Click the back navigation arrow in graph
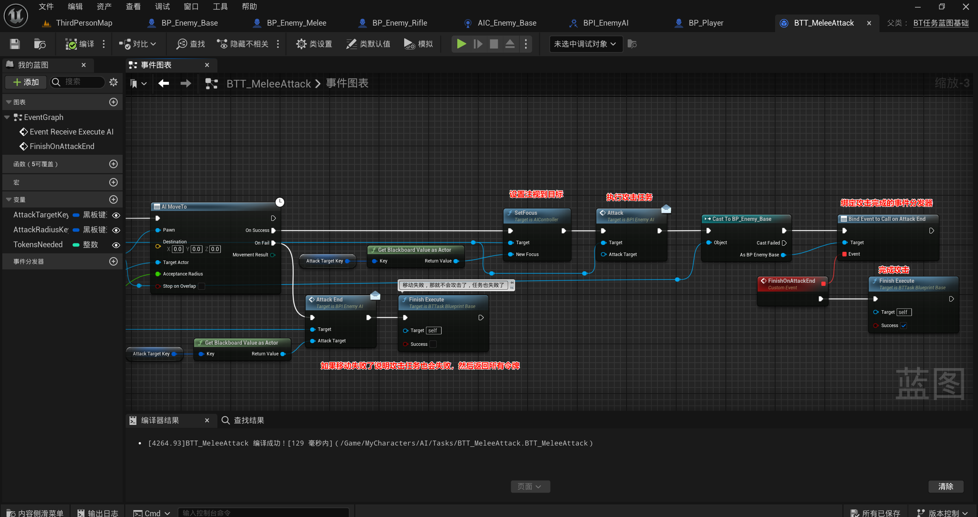The image size is (978, 517). (x=164, y=83)
